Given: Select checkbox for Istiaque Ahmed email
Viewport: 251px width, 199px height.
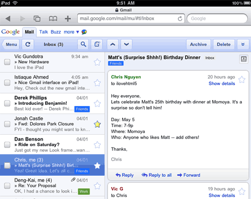Looking at the screenshot, I should coord(7,83).
